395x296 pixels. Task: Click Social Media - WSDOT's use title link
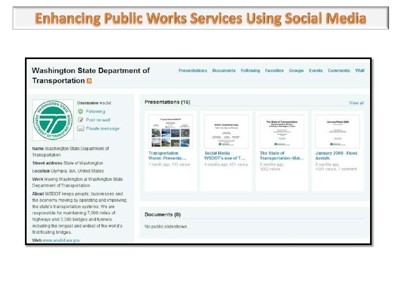225,156
